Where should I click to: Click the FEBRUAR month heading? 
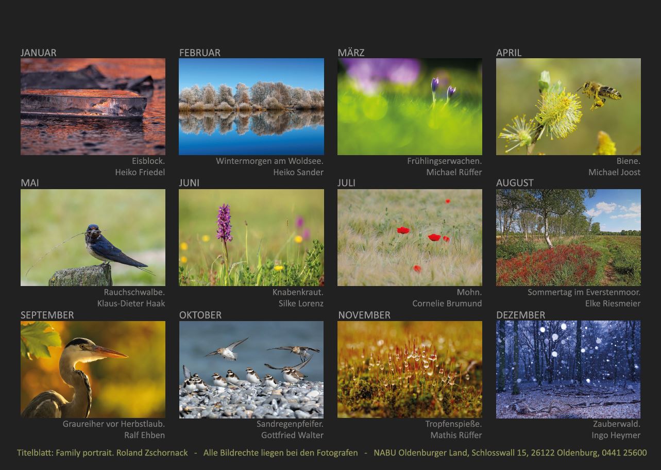200,53
